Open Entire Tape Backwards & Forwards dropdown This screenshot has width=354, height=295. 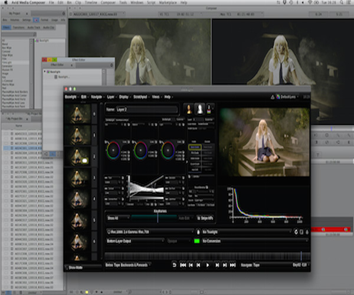(x=128, y=265)
